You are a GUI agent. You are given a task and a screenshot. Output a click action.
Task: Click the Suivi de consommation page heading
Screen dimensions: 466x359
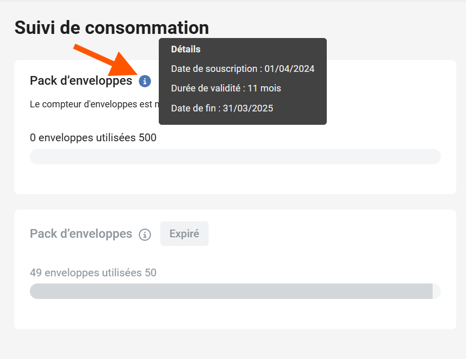[x=111, y=28]
